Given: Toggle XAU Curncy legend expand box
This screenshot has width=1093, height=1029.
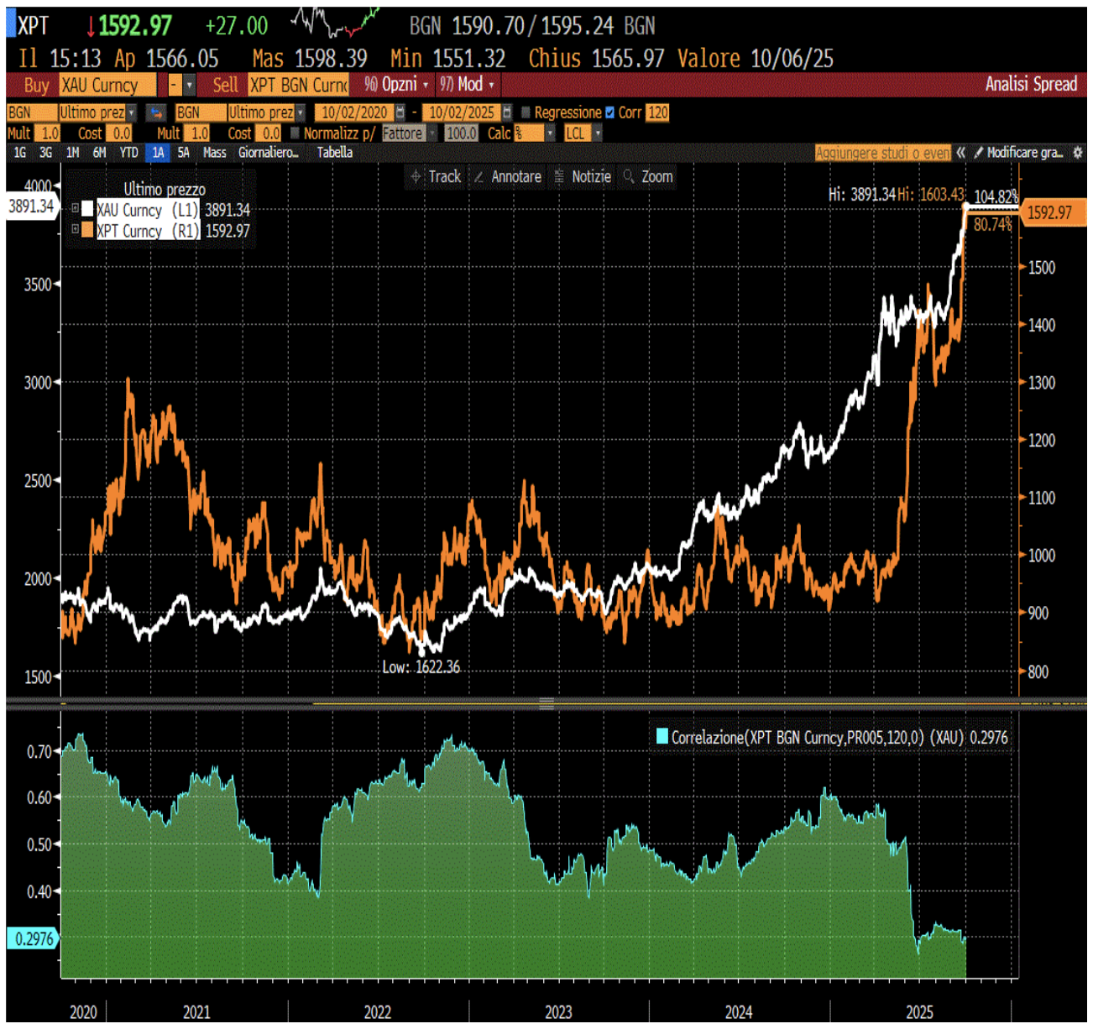Looking at the screenshot, I should (76, 208).
